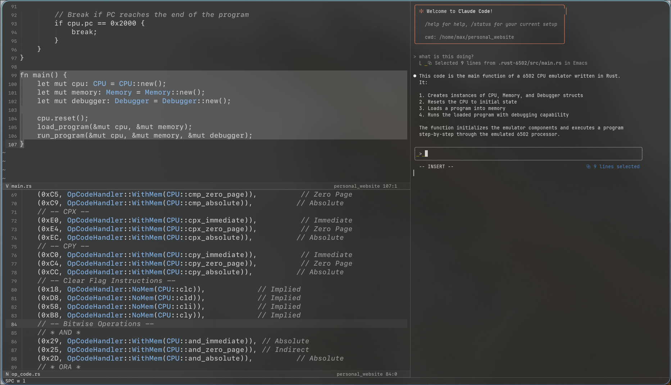
Task: Click 'cwd: /home/max/personal_website' text
Action: (469, 37)
